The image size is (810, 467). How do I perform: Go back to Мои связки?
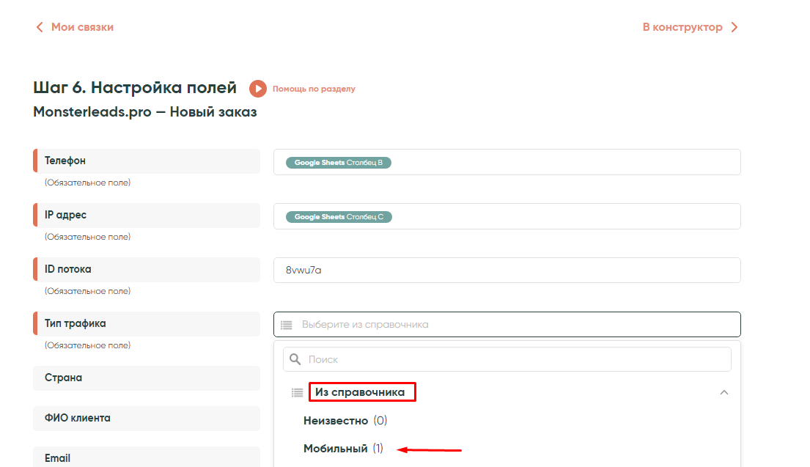pyautogui.click(x=81, y=27)
